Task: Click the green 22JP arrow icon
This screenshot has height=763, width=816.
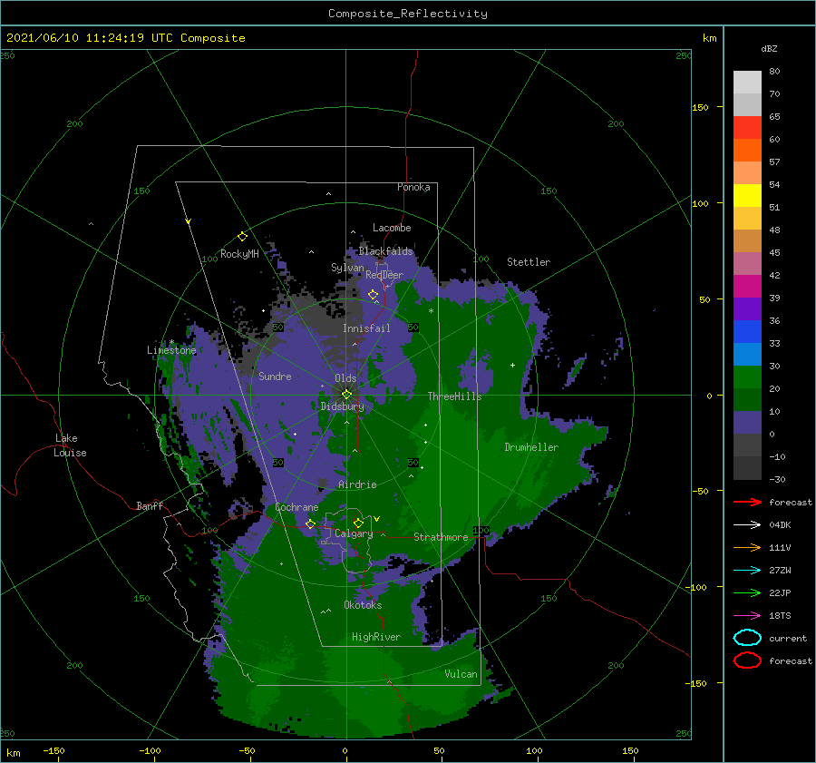Action: point(747,592)
